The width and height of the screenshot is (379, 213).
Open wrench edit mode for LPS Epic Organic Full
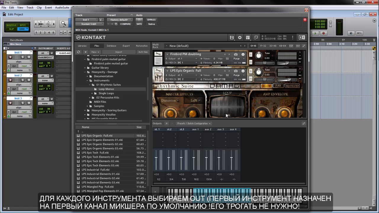tap(158, 71)
